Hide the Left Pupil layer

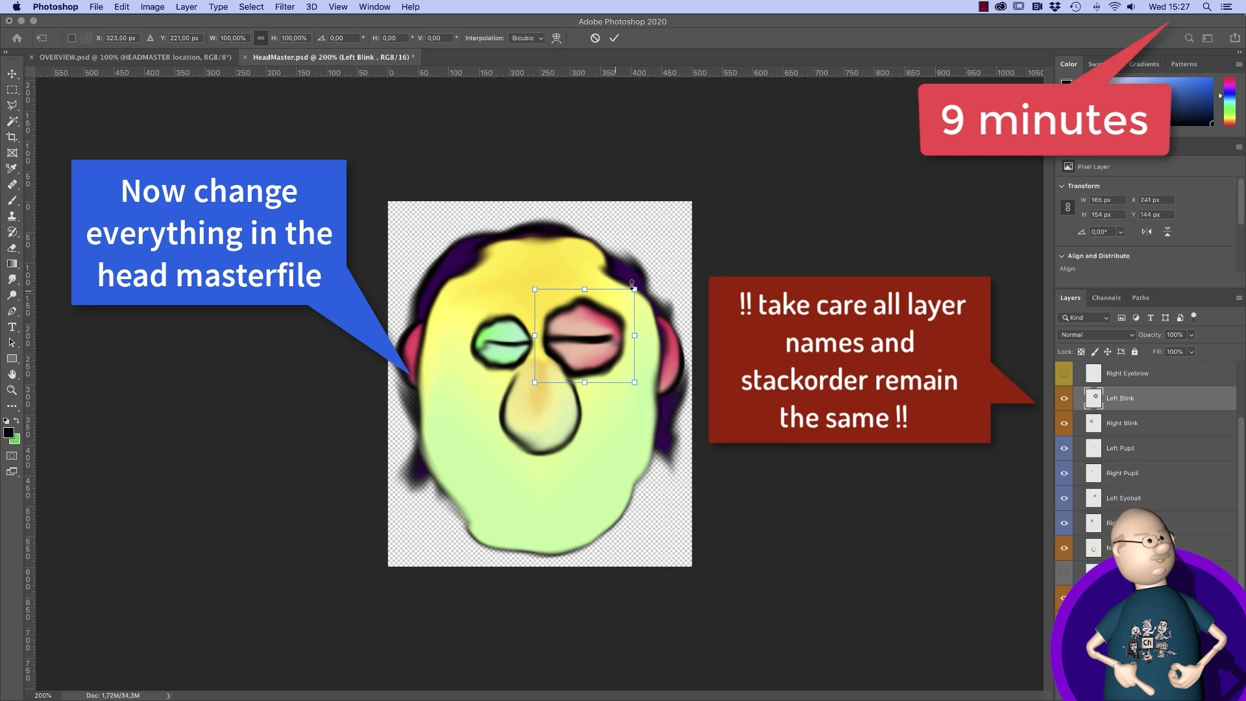pos(1064,449)
